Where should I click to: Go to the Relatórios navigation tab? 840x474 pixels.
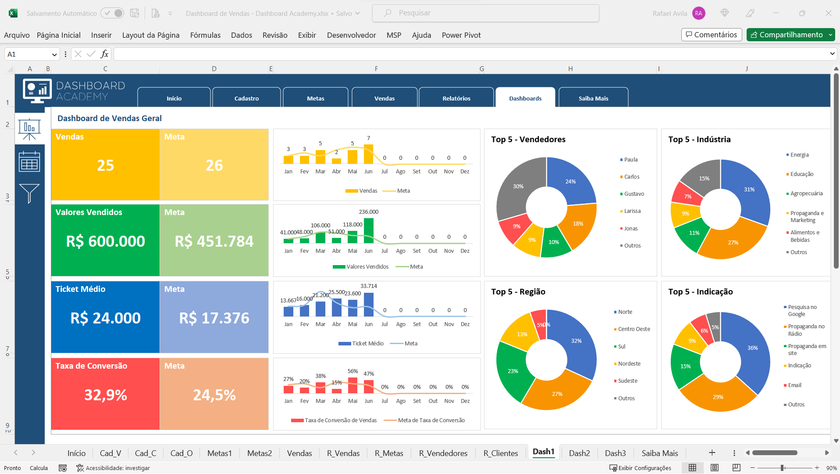pyautogui.click(x=456, y=98)
